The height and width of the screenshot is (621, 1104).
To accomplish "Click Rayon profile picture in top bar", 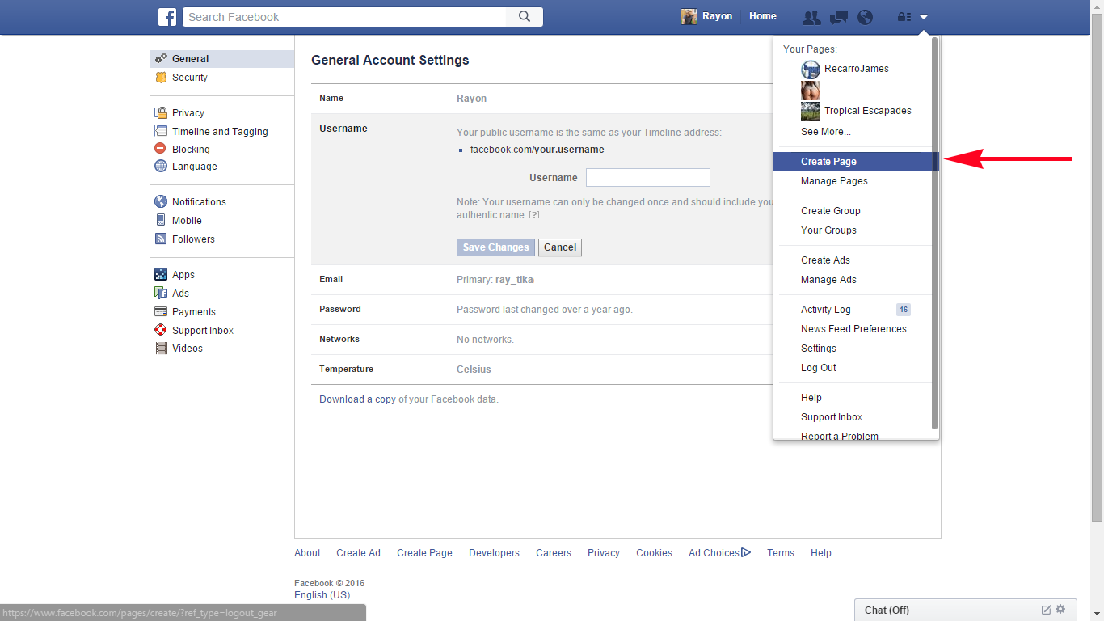I will 689,17.
